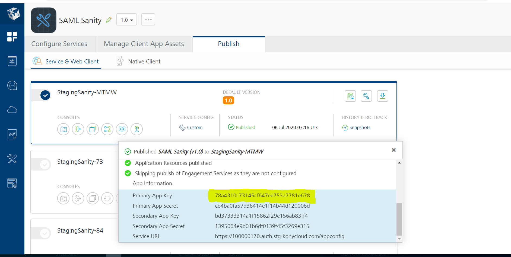Screen dimensions: 511x257
Task: Open the analytics report icon in sidebar
Action: (12, 134)
